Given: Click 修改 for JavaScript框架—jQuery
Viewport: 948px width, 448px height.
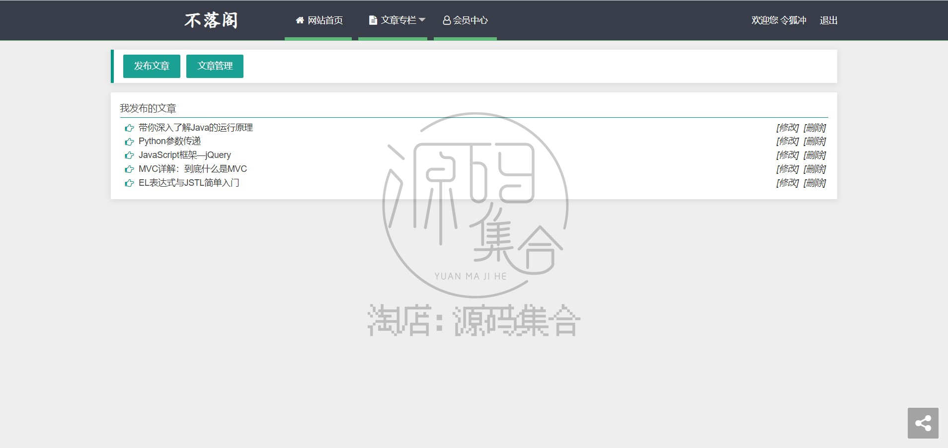Looking at the screenshot, I should tap(788, 155).
